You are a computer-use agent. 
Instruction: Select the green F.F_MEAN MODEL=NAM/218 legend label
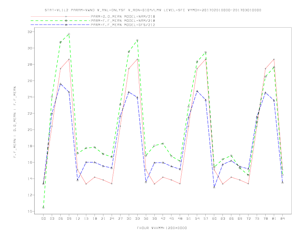tap(123, 21)
